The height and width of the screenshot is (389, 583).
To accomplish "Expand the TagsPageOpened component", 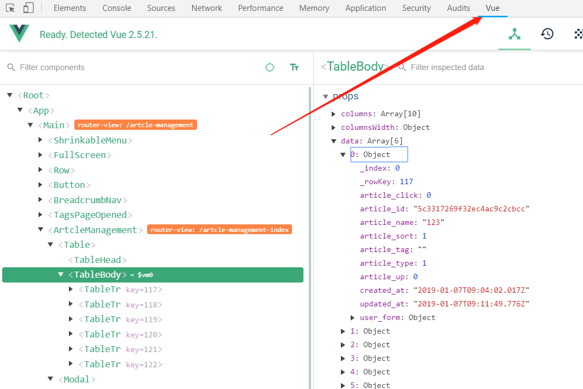I will click(x=41, y=215).
